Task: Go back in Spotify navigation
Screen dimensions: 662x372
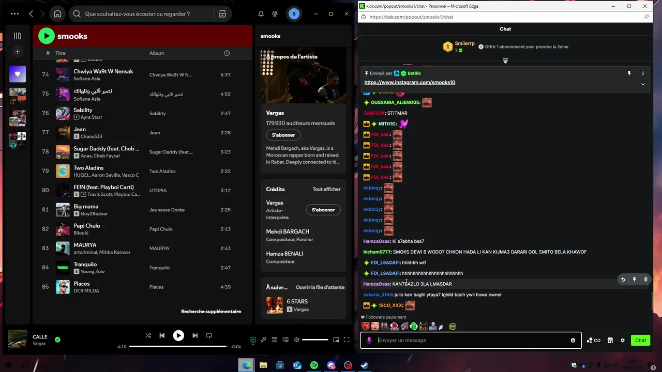Action: point(31,14)
